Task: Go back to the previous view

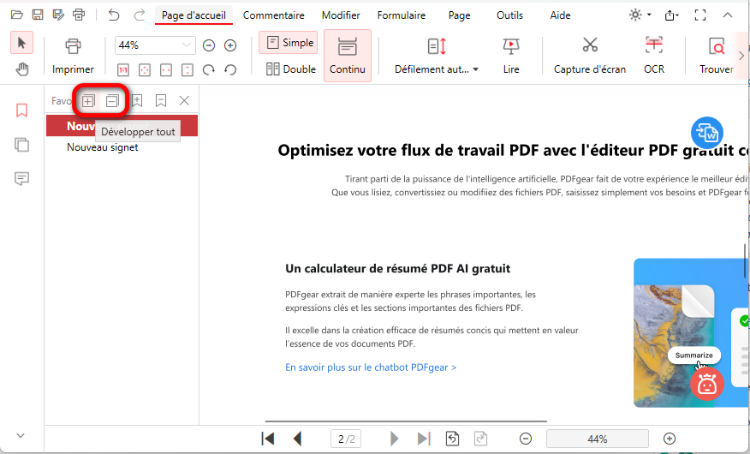Action: 453,439
